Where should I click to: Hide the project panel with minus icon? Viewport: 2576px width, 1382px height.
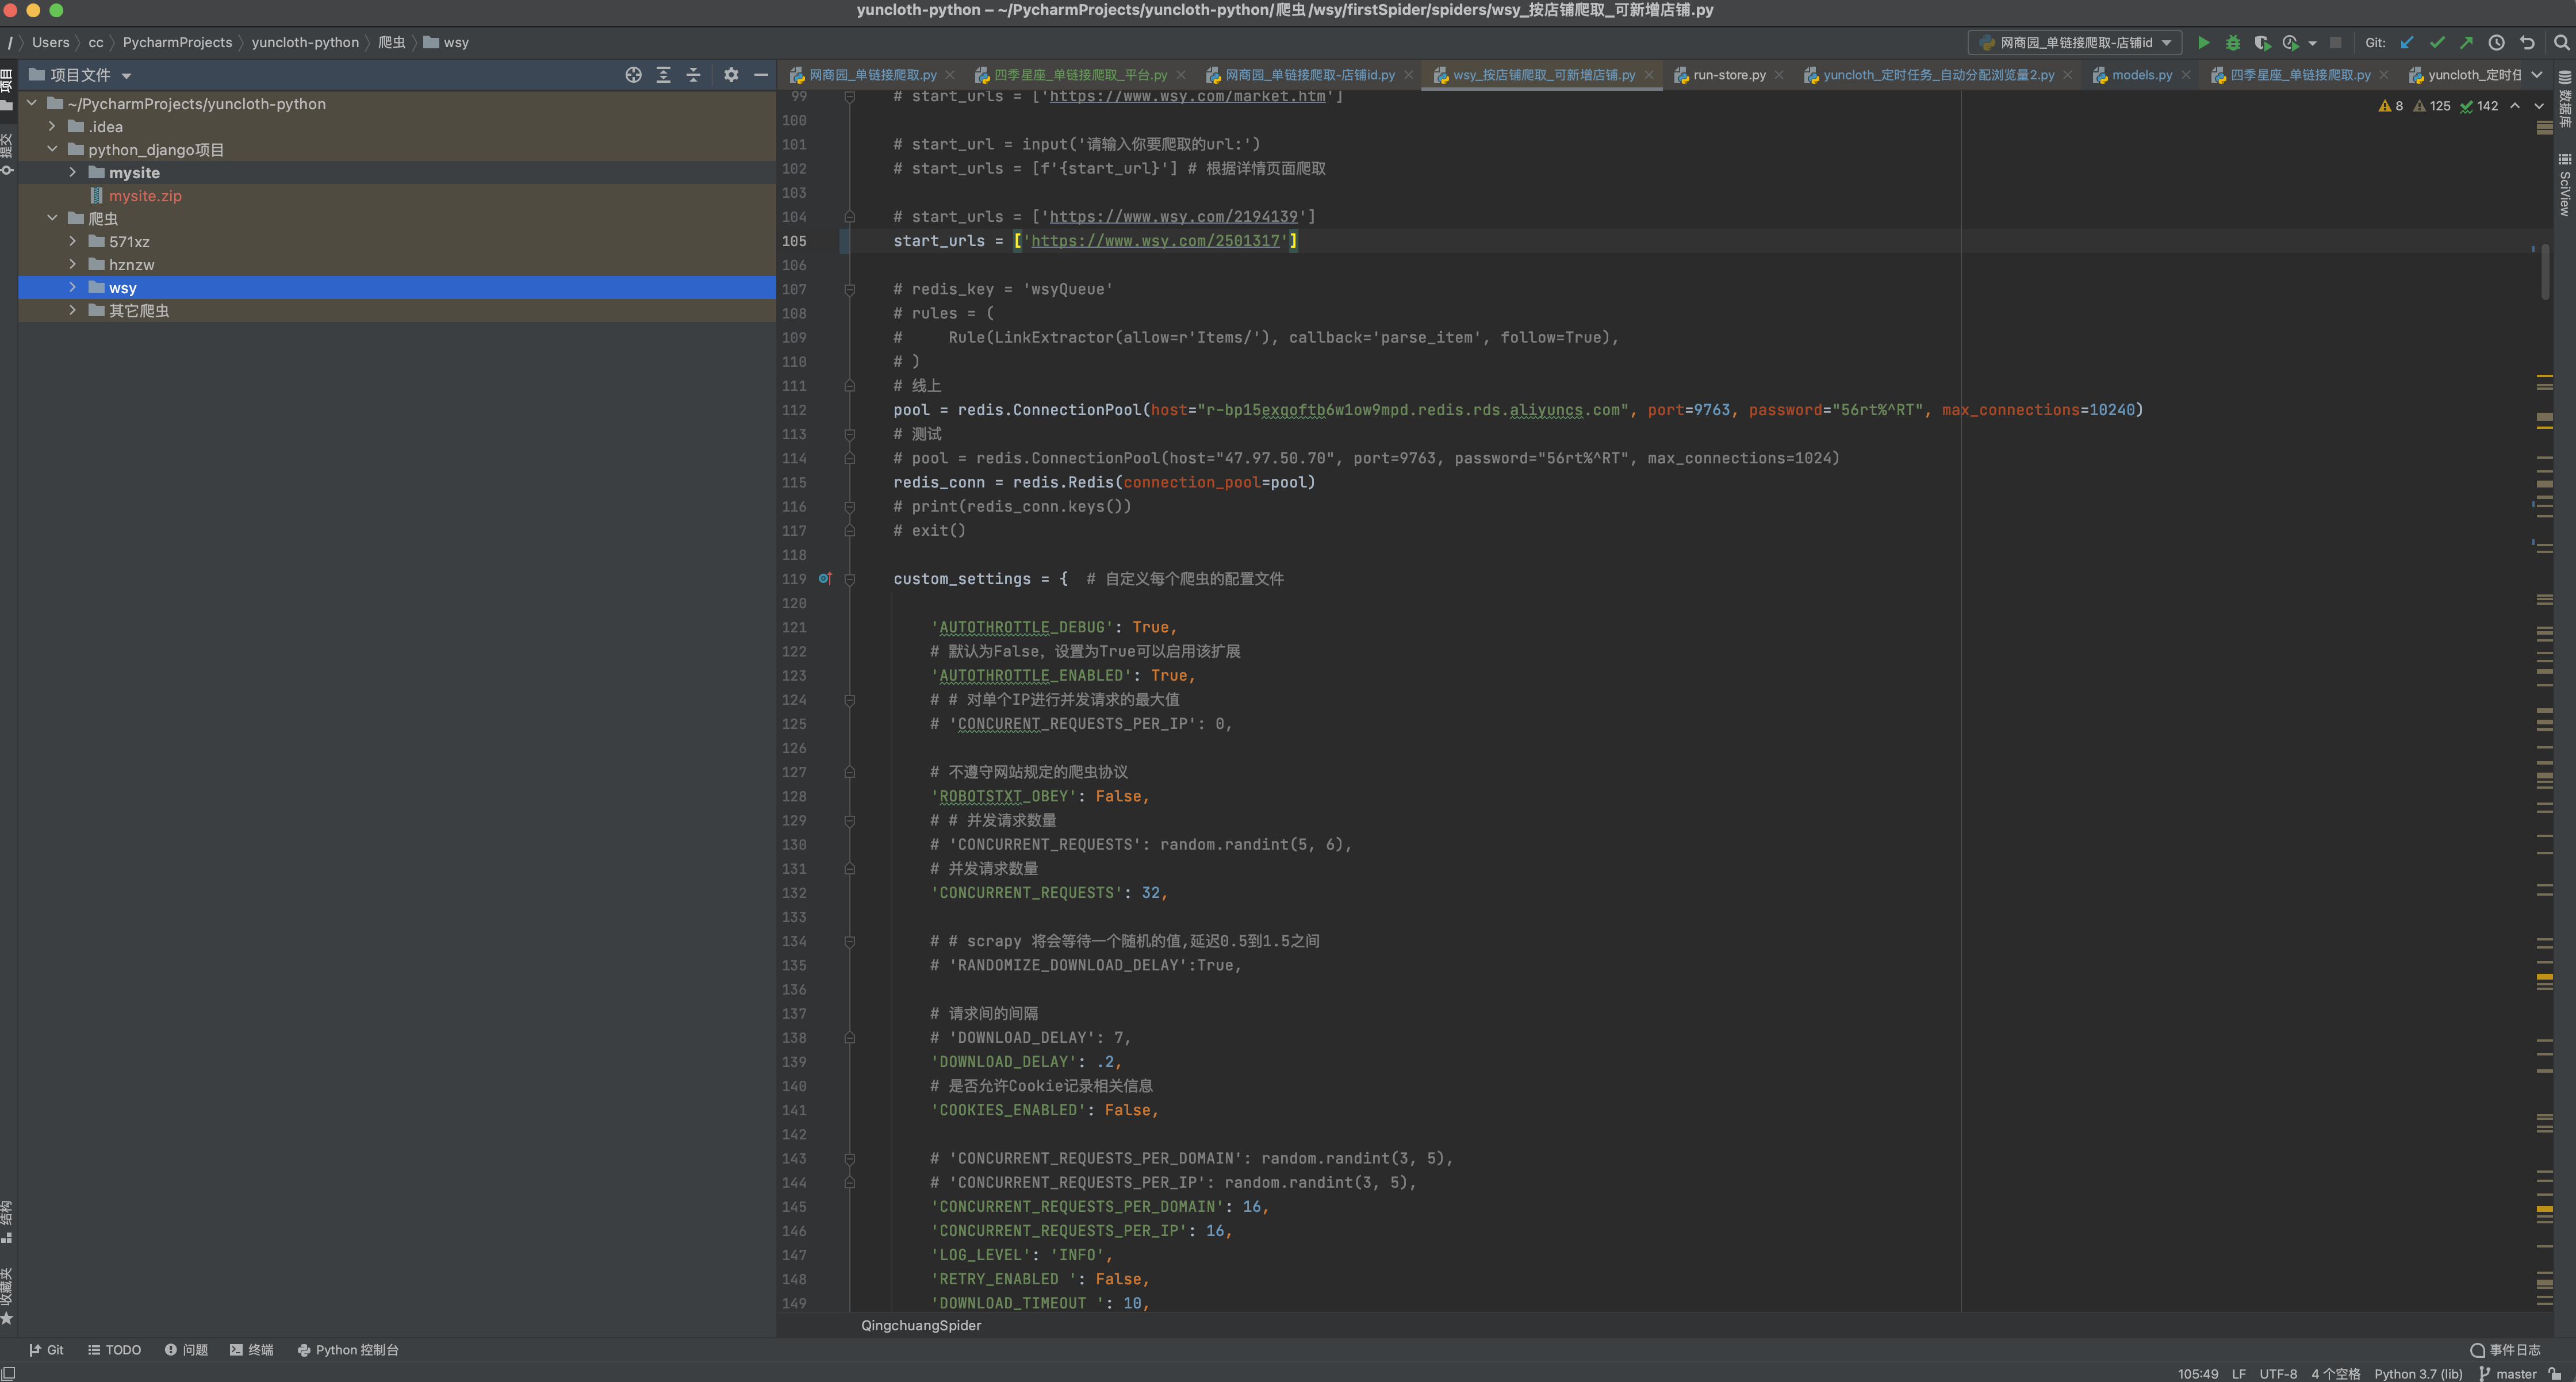(761, 75)
